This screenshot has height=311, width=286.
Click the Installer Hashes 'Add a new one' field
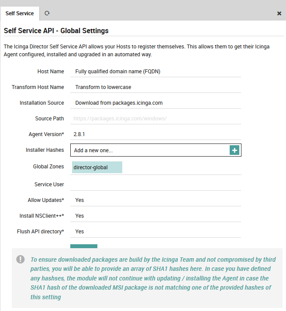(149, 150)
